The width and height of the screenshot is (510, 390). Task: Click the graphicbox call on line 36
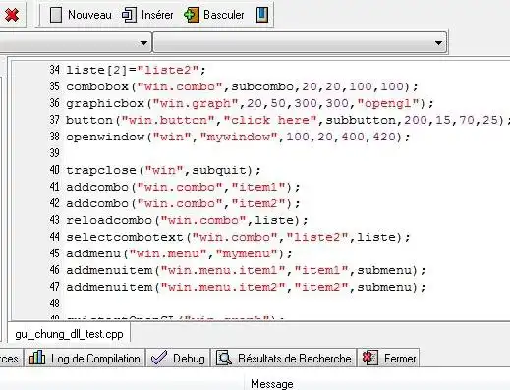250,103
